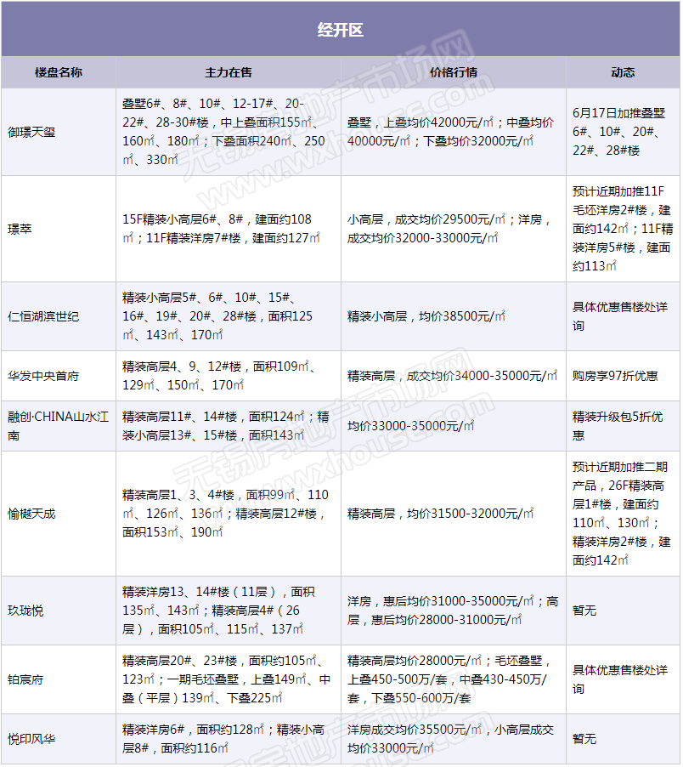Screen dimensions: 683x767
Task: Click the 主力在售 column header
Action: point(229,72)
